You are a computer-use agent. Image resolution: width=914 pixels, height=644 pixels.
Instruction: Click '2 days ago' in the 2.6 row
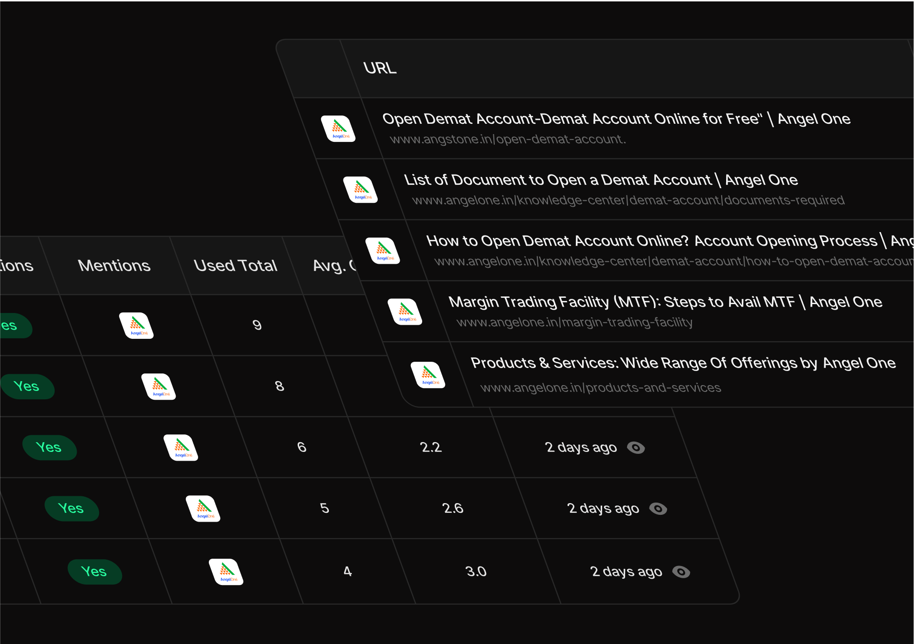click(x=603, y=508)
